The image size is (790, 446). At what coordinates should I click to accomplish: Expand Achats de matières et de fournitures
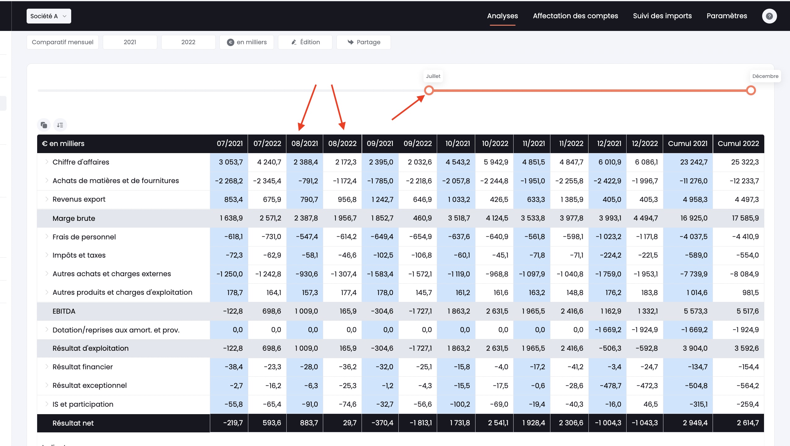point(47,180)
